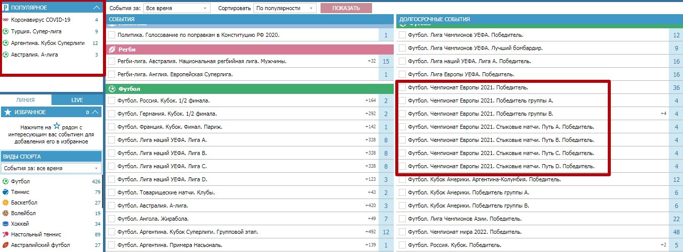Viewport: 683px width, 252px height.
Task: Switch to the ЛИНИЯ tab
Action: [x=25, y=100]
